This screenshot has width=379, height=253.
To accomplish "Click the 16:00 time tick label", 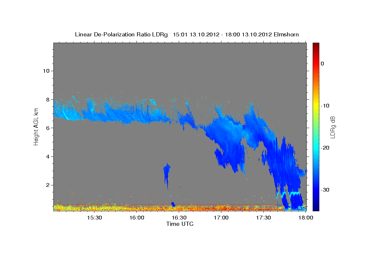I will 136,218.
